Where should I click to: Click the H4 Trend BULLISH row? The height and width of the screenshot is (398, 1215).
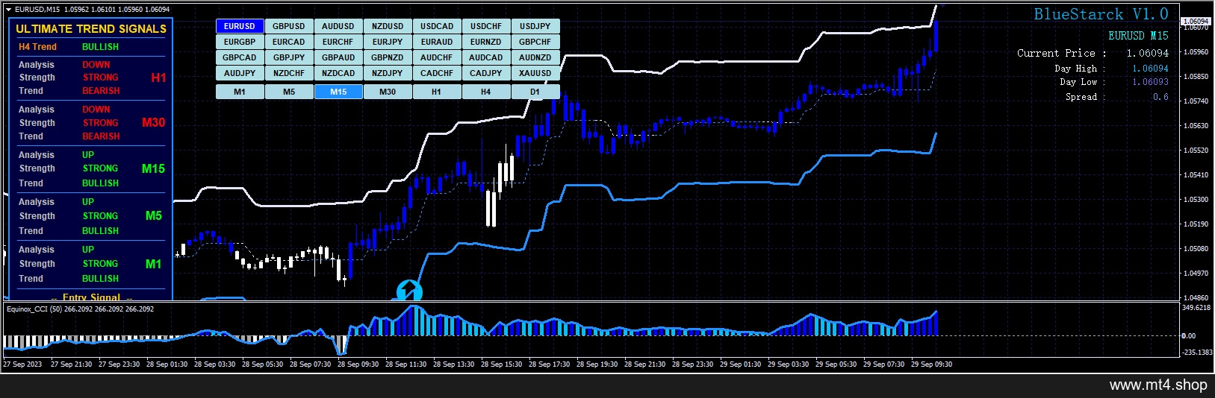(69, 46)
